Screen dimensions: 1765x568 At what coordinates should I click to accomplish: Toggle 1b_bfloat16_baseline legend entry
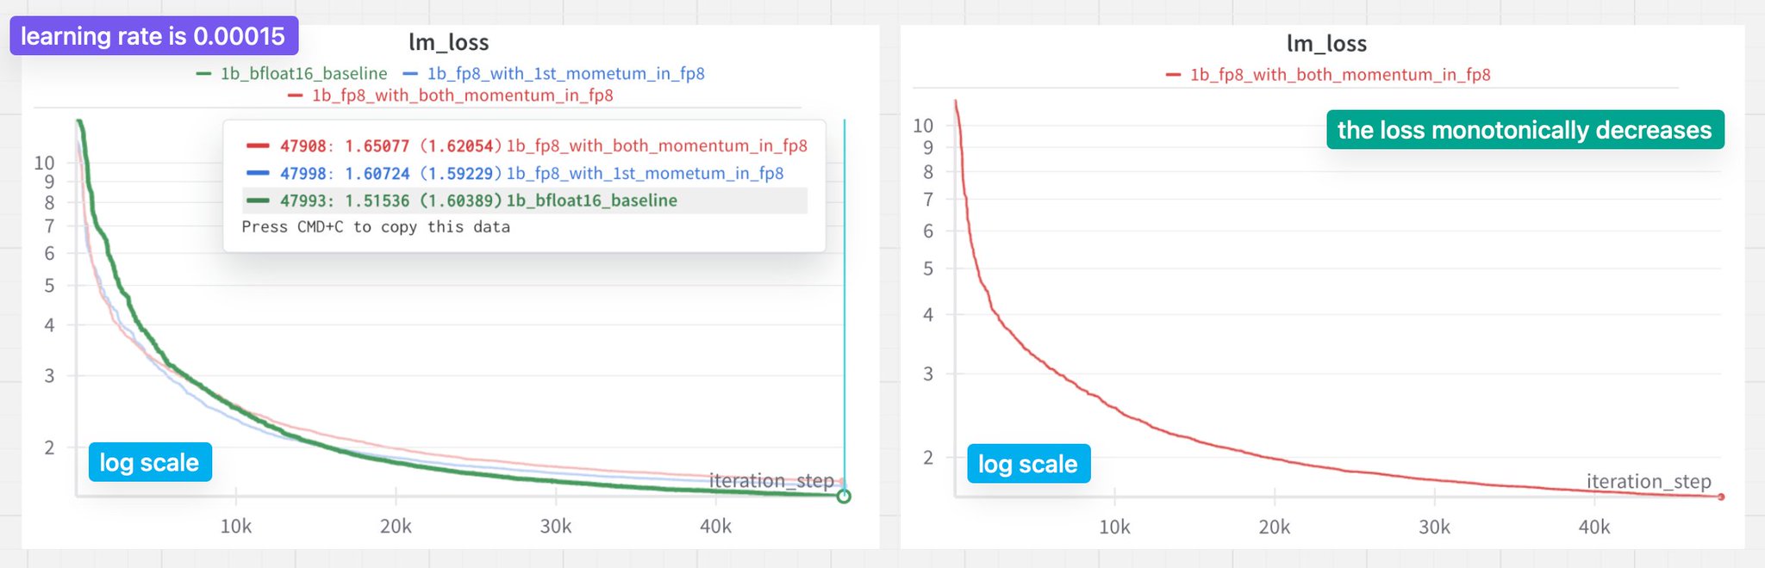point(292,74)
